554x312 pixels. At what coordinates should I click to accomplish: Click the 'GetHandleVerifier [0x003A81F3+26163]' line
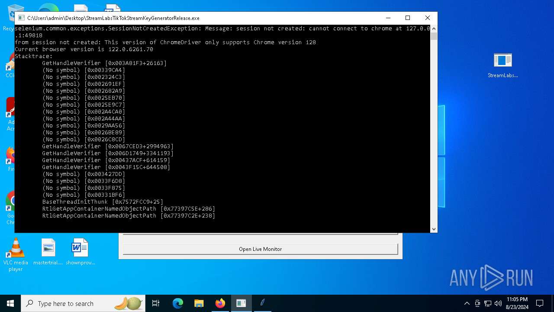click(x=104, y=63)
